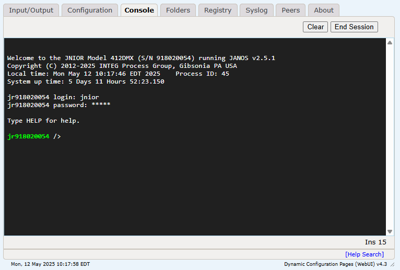The width and height of the screenshot is (400, 270).
Task: Open the Help Search link
Action: tap(364, 254)
